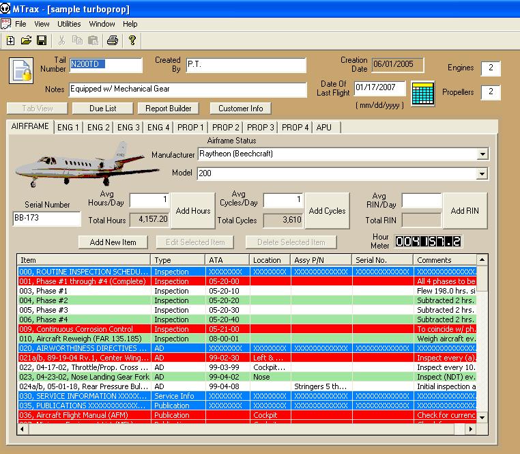Viewport: 520px width, 454px height.
Task: Click the ATA column header
Action: pyautogui.click(x=227, y=260)
